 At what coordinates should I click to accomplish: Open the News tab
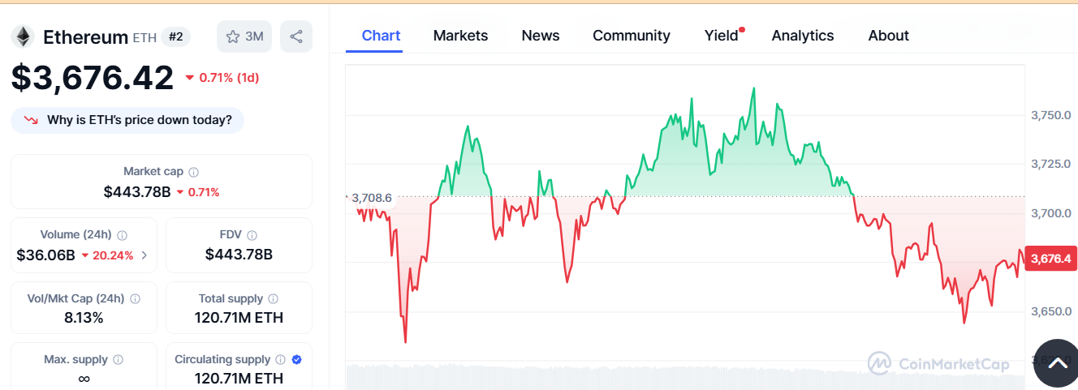pos(540,36)
